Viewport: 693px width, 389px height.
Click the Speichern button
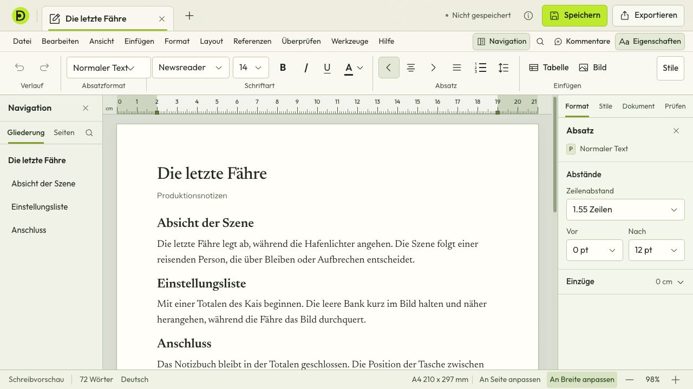click(x=574, y=16)
